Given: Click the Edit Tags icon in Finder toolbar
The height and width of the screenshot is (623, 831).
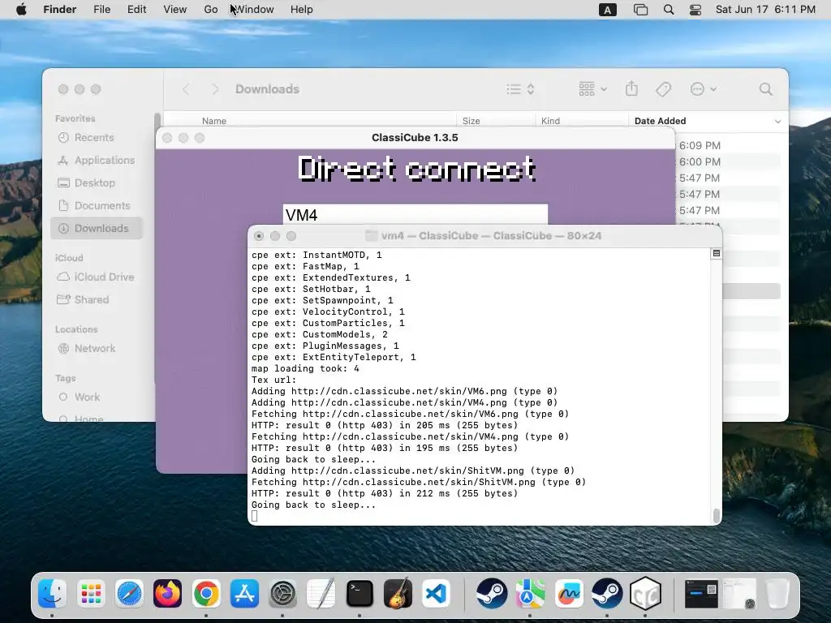Looking at the screenshot, I should tap(664, 89).
